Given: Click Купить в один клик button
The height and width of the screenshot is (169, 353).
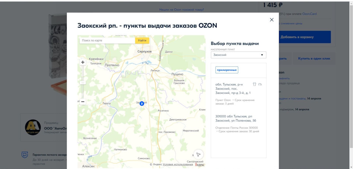Looking at the screenshot, I should tap(314, 59).
